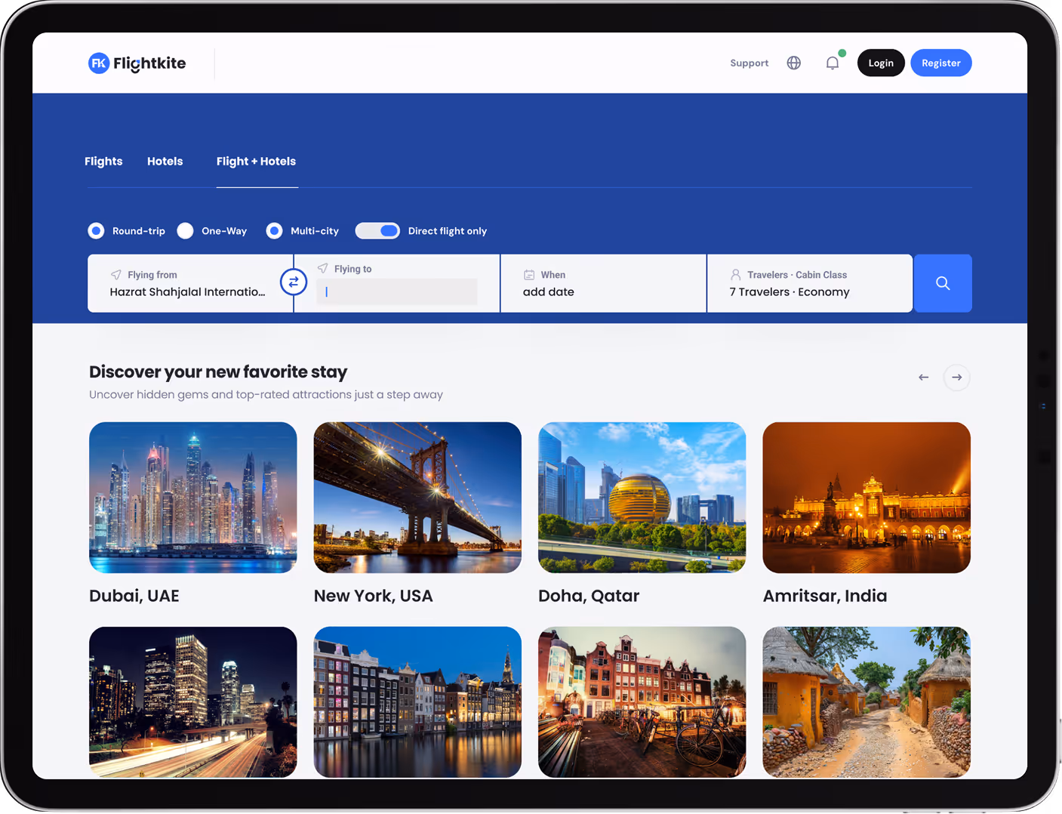Select the Multi-city radio option
The height and width of the screenshot is (814, 1062).
[274, 231]
